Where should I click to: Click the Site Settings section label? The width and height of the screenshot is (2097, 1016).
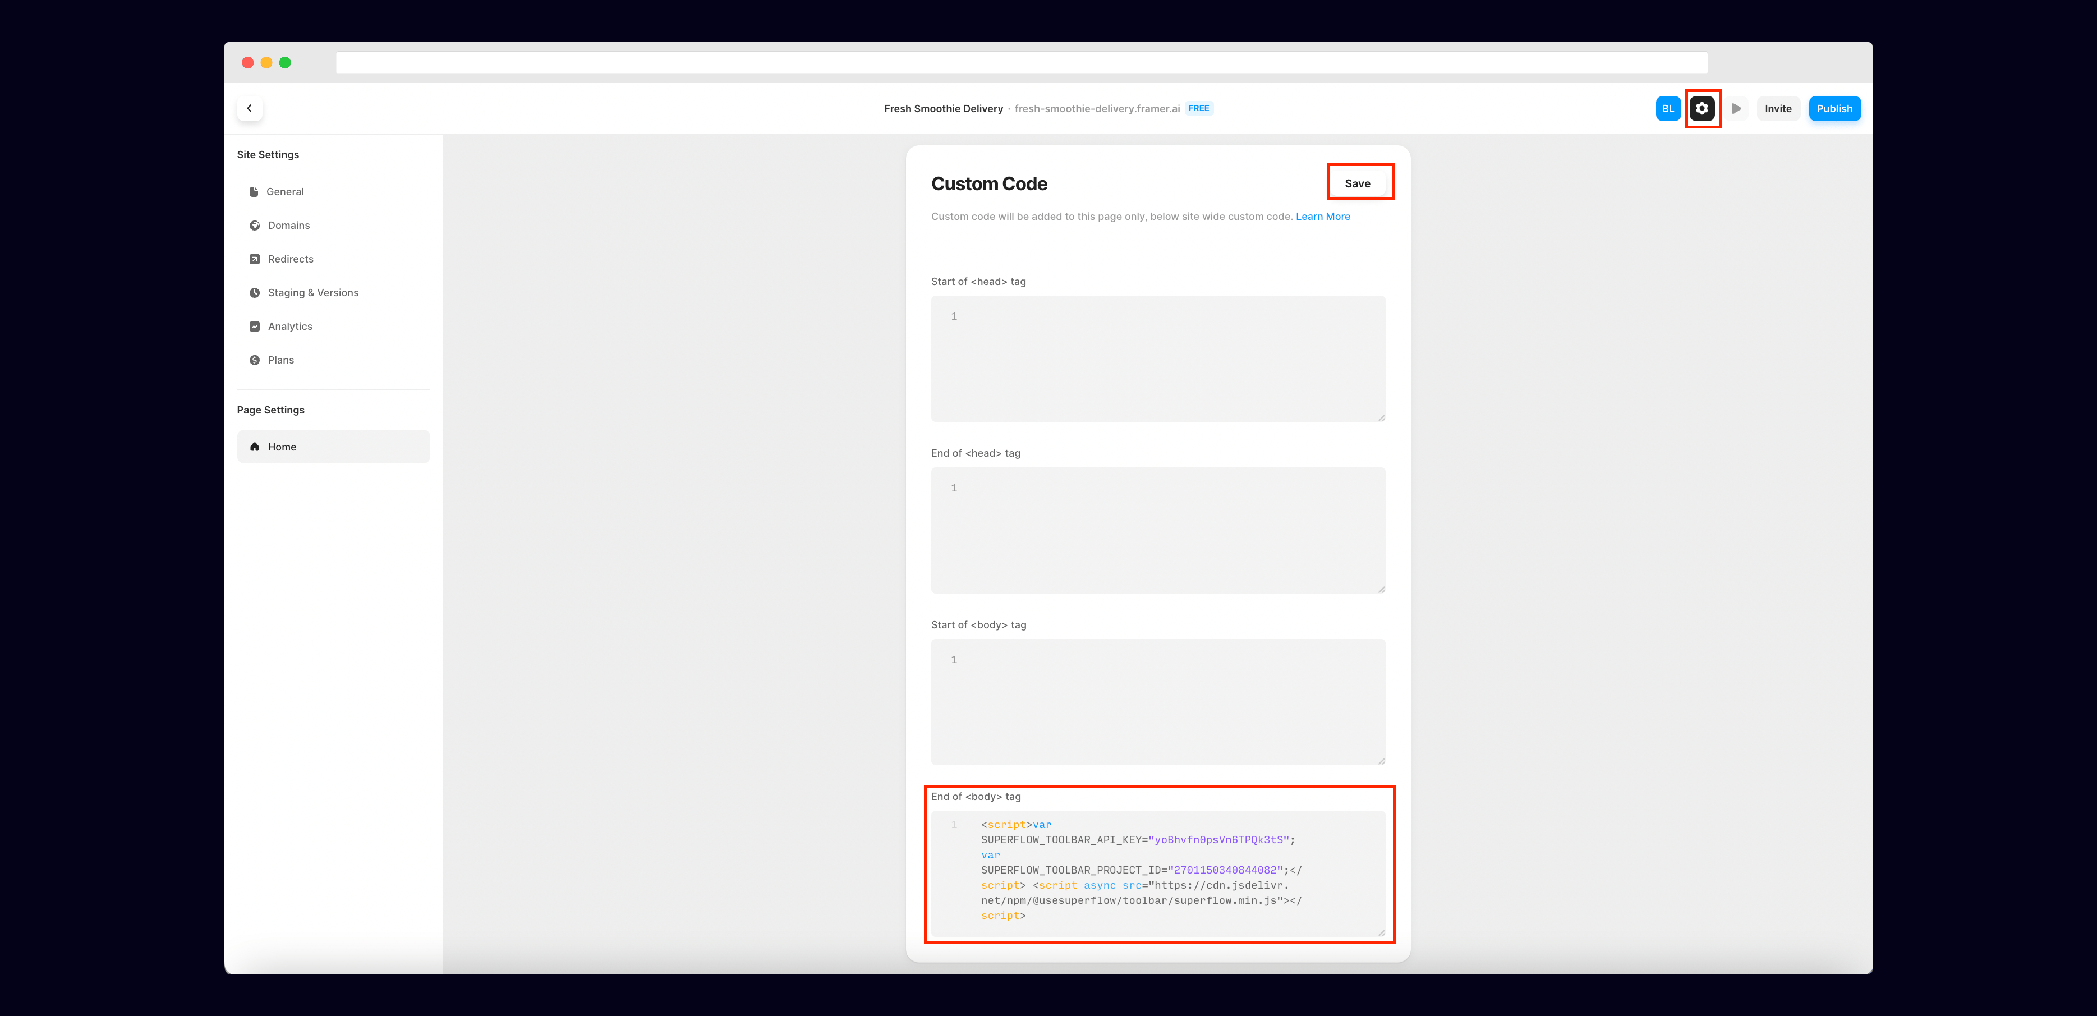coord(268,155)
